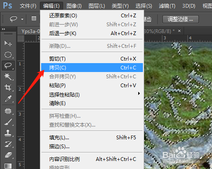Select the Clone Stamp tool

pyautogui.click(x=8, y=133)
